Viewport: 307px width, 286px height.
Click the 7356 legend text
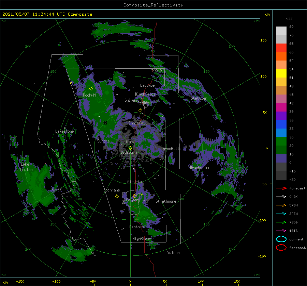(293, 222)
